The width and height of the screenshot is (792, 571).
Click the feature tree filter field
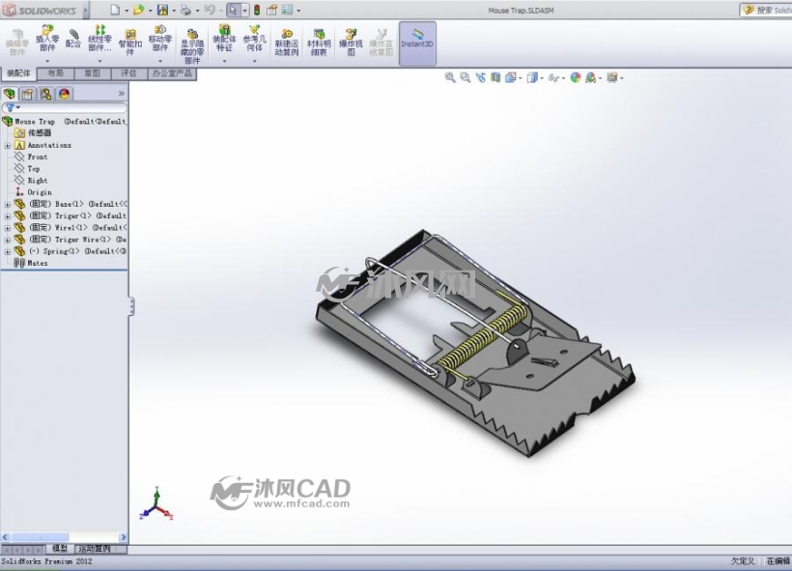64,107
